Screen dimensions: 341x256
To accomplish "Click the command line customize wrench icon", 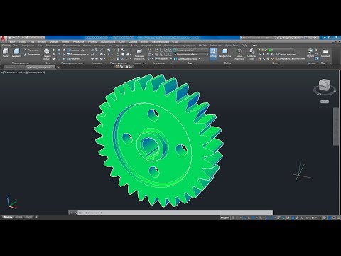I will [x=75, y=213].
